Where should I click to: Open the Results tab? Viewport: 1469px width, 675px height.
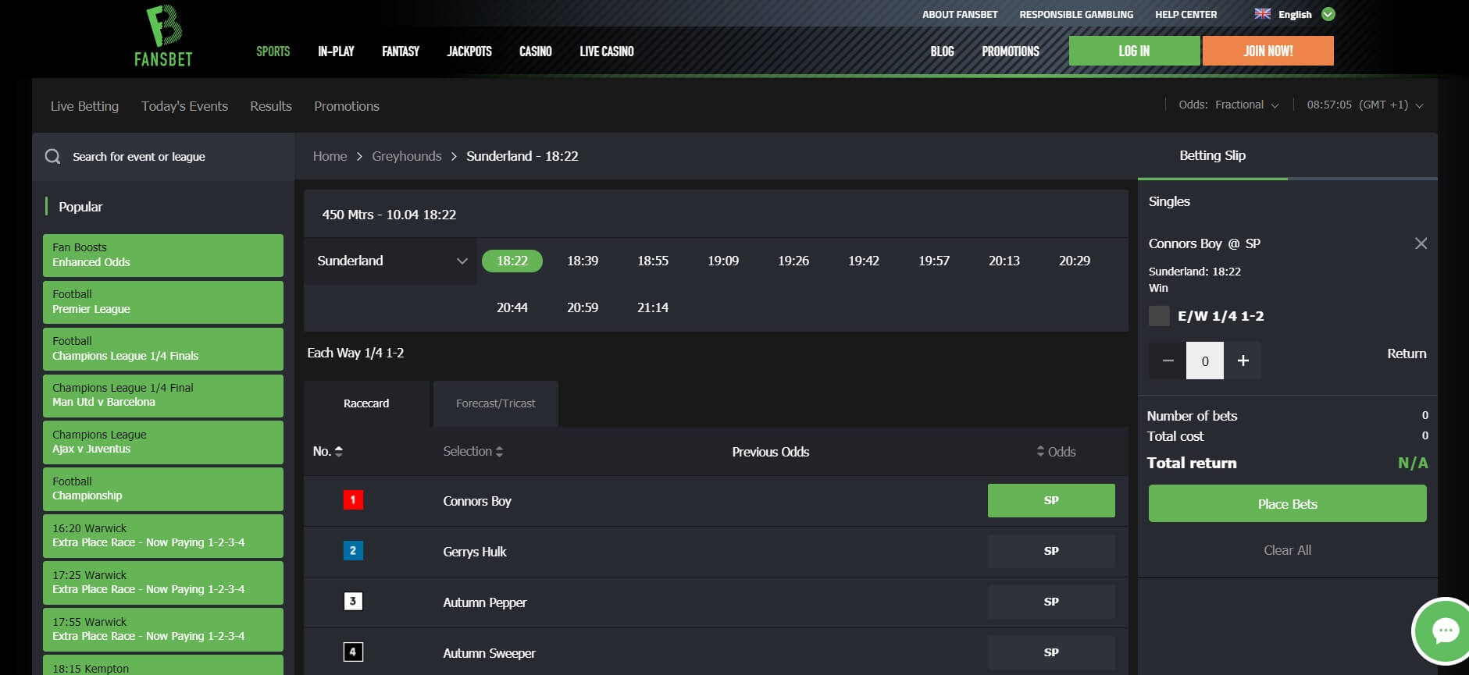[x=271, y=106]
